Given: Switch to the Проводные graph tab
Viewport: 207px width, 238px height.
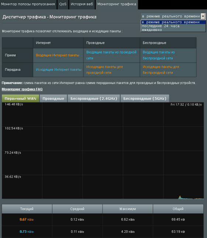Looking at the screenshot, I should tap(54, 98).
